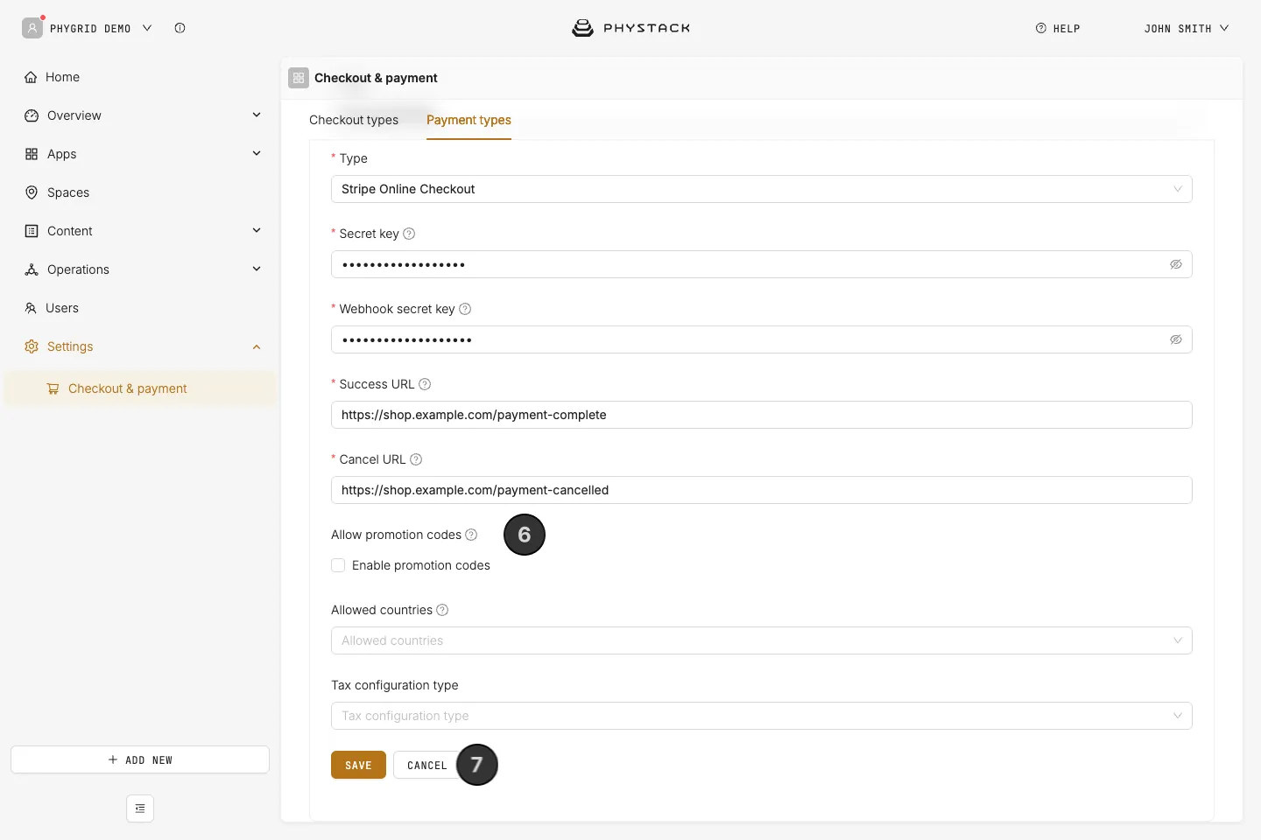The width and height of the screenshot is (1261, 840).
Task: Collapse the sidebar using the bottom menu icon
Action: (x=140, y=808)
